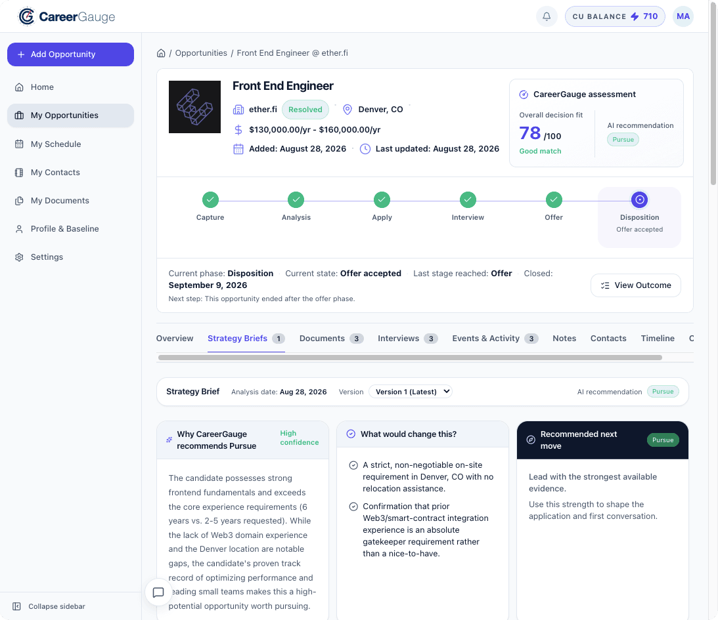Image resolution: width=718 pixels, height=620 pixels.
Task: Click the Collapse sidebar panel icon
Action: (17, 606)
